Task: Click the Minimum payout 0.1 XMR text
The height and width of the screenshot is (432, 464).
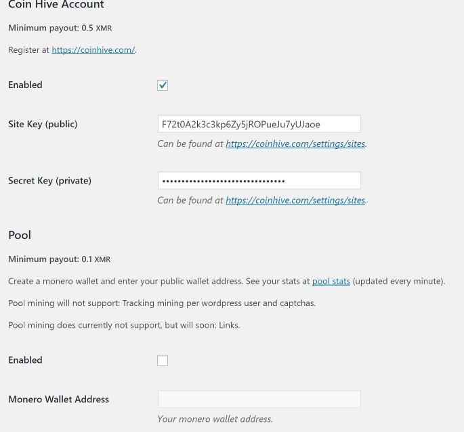Action: click(x=60, y=259)
